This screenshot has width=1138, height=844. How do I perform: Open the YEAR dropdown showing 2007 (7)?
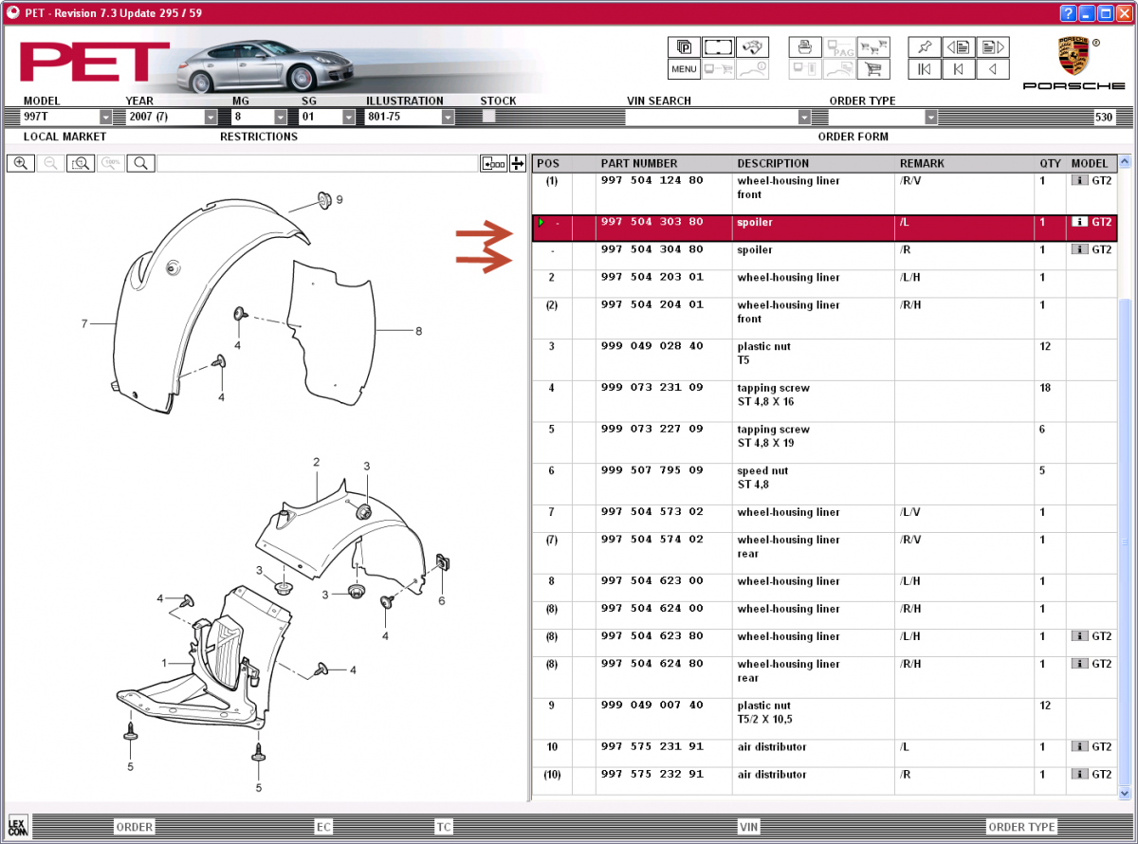[211, 118]
